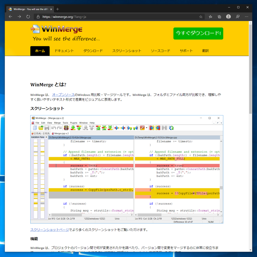Click the WinMerge とは? heading
Image resolution: width=257 pixels, height=257 pixels.
coord(48,85)
